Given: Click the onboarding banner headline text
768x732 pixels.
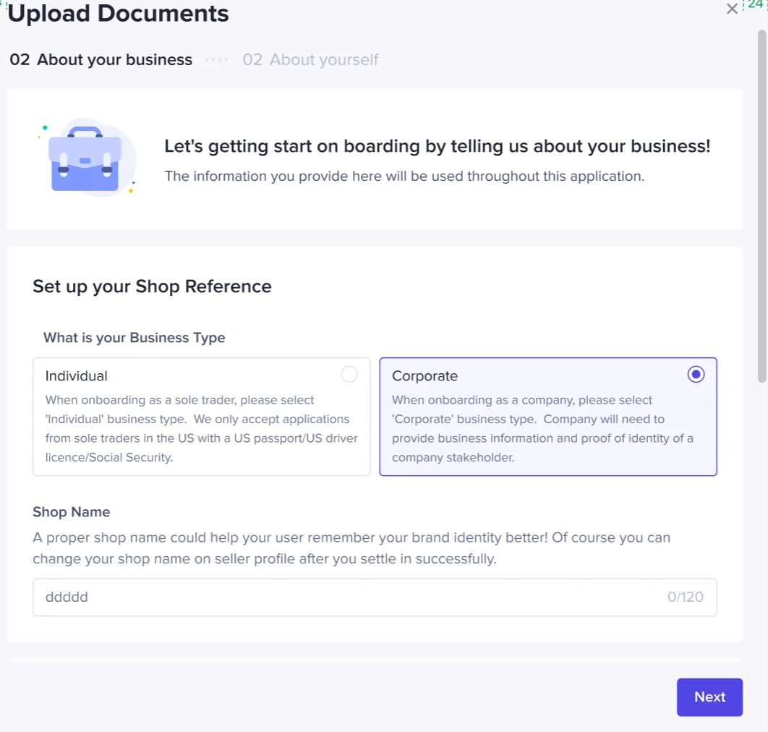Looking at the screenshot, I should tap(437, 146).
